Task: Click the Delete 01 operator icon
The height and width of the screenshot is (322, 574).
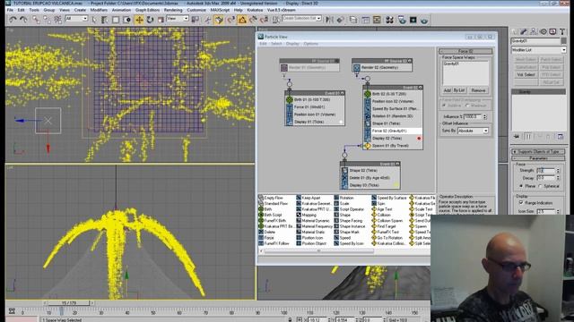Action: coord(344,178)
